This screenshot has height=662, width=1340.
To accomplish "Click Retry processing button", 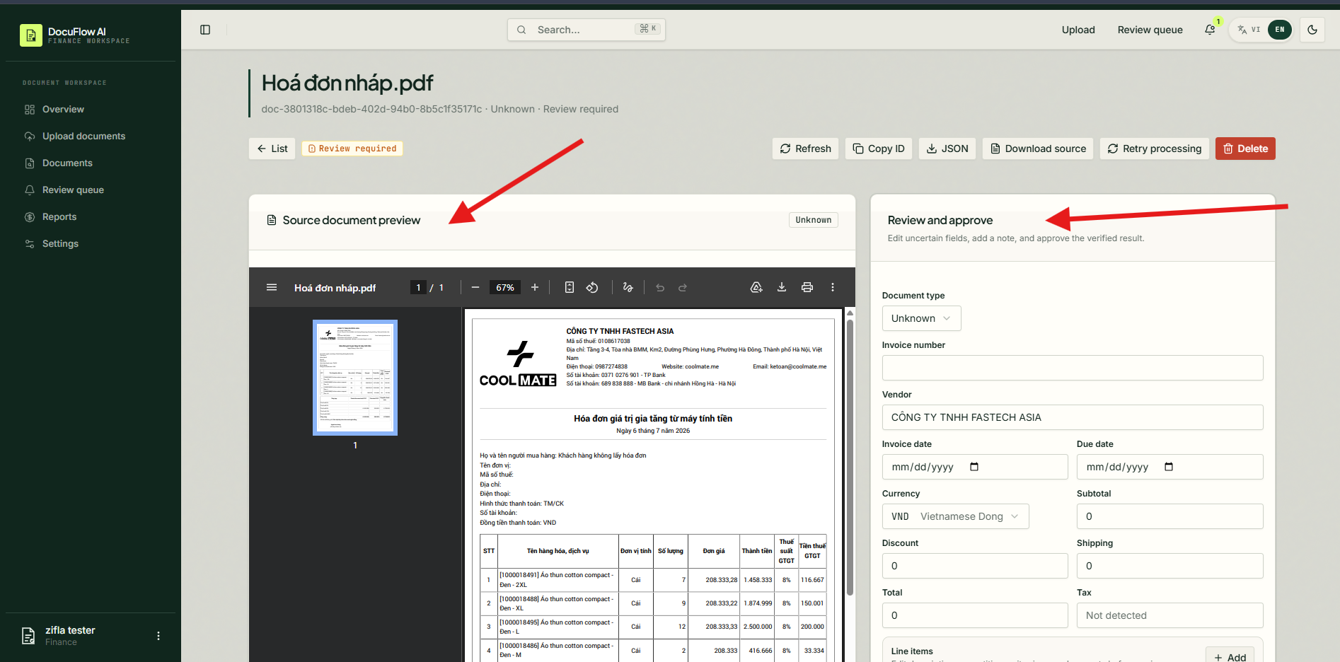I will click(1155, 149).
